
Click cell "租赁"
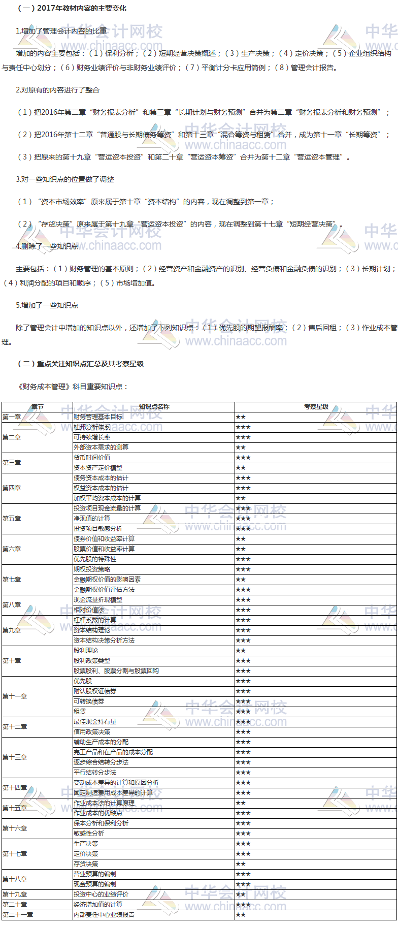click(x=154, y=712)
